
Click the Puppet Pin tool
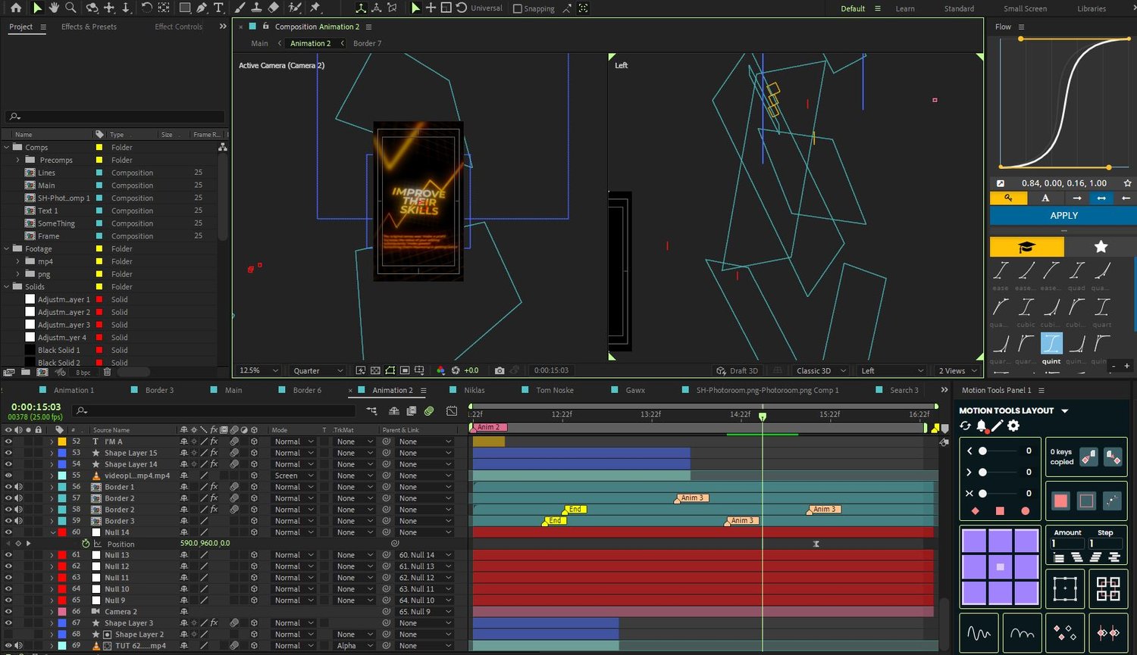click(x=315, y=8)
